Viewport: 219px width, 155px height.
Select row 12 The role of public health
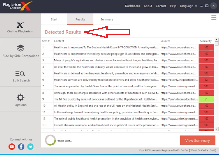[x=128, y=119]
